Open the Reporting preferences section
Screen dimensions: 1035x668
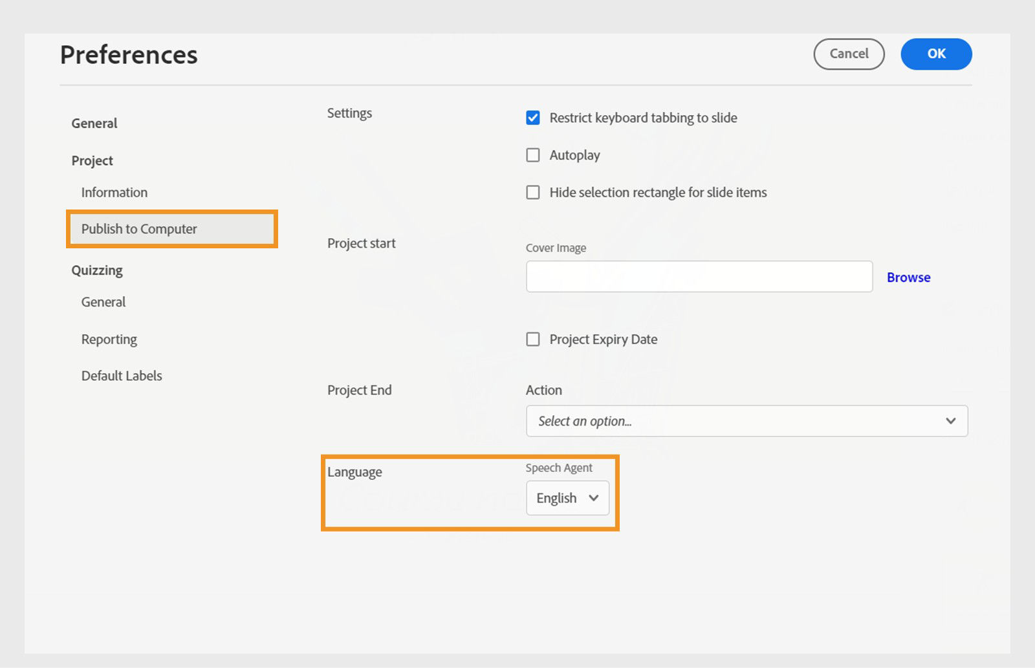[109, 339]
